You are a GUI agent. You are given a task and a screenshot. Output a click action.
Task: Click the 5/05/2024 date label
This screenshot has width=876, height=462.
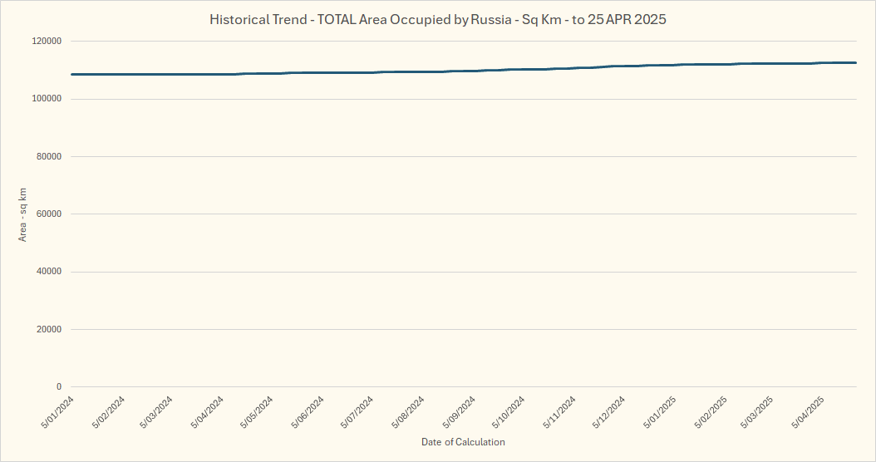257,412
